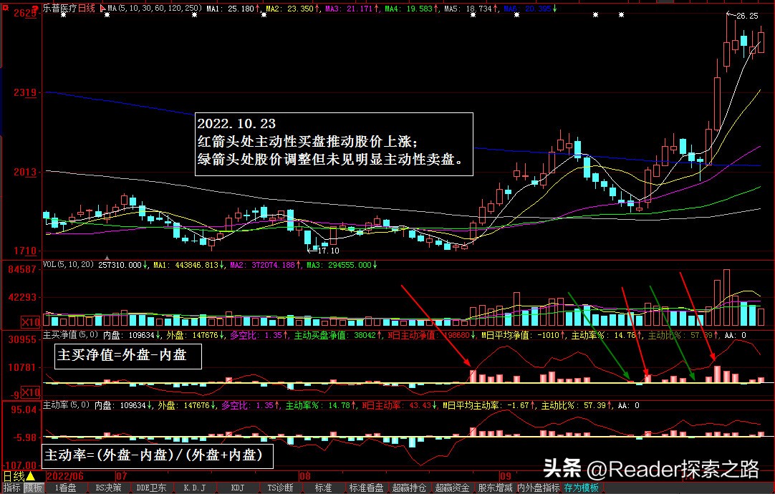Select the 超赢资金 template tab

click(452, 488)
